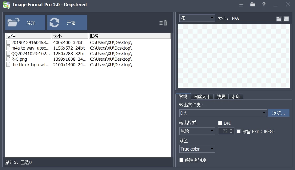Open the hamburger menu in title bar

(x=241, y=4)
